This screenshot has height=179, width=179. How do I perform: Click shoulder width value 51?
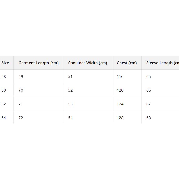(x=70, y=77)
